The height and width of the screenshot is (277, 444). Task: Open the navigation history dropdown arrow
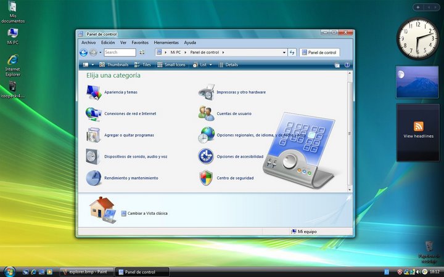point(101,52)
